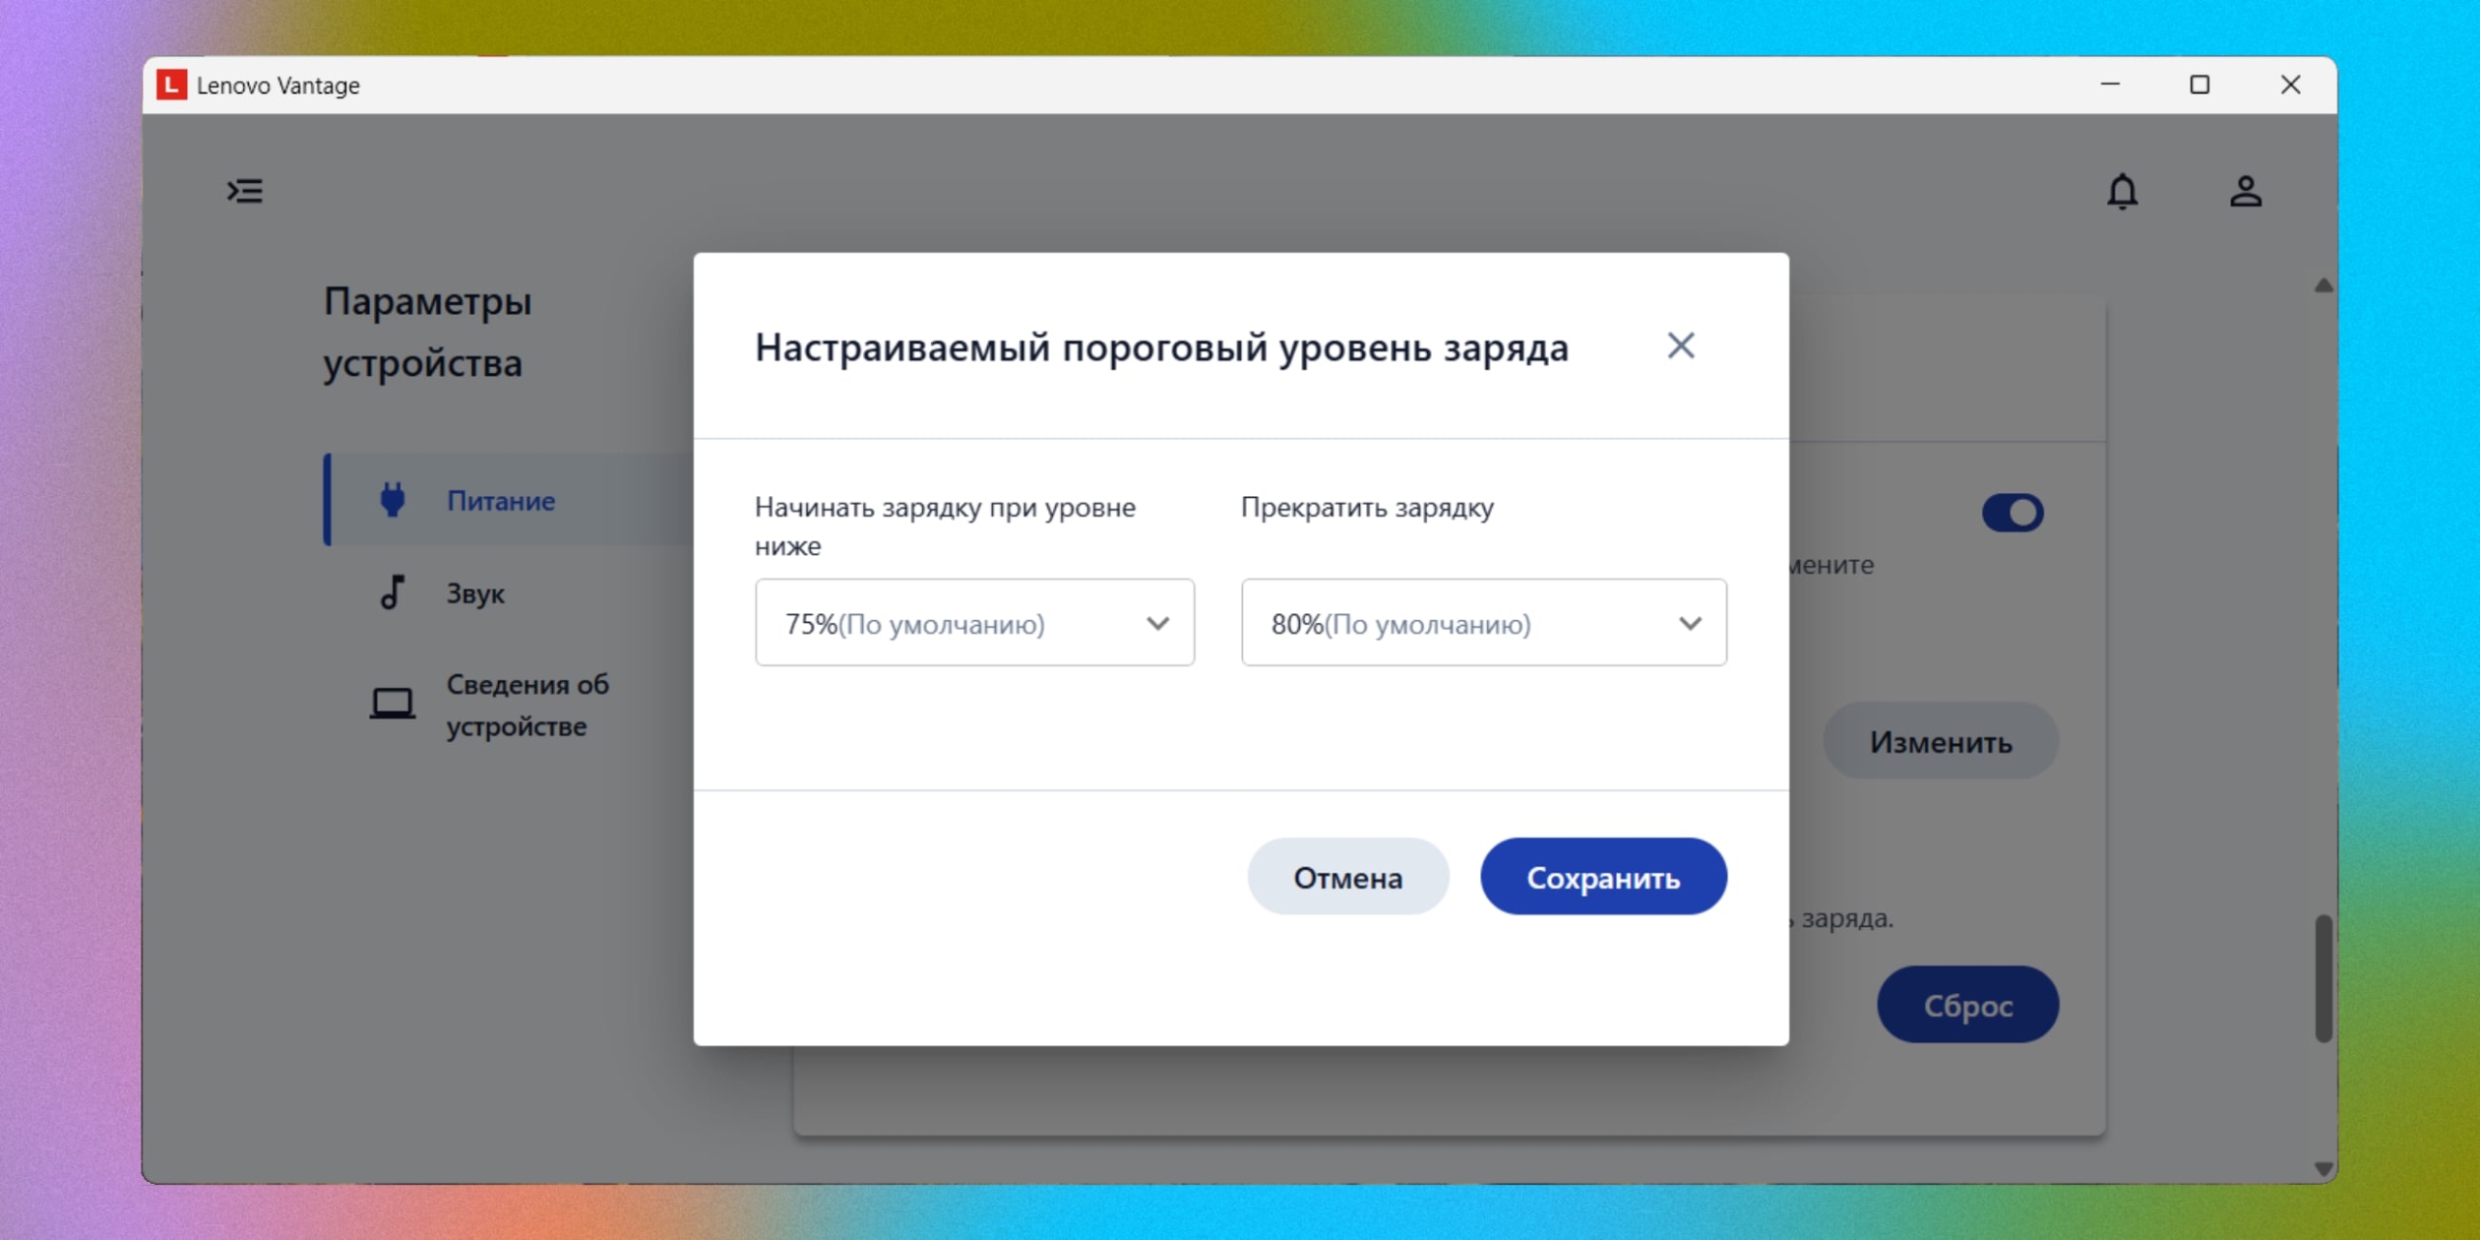This screenshot has height=1240, width=2480.
Task: Close the charge threshold dialog with X
Action: [x=1683, y=346]
